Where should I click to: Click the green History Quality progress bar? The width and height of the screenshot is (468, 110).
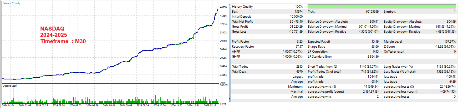pyautogui.click(x=382, y=6)
